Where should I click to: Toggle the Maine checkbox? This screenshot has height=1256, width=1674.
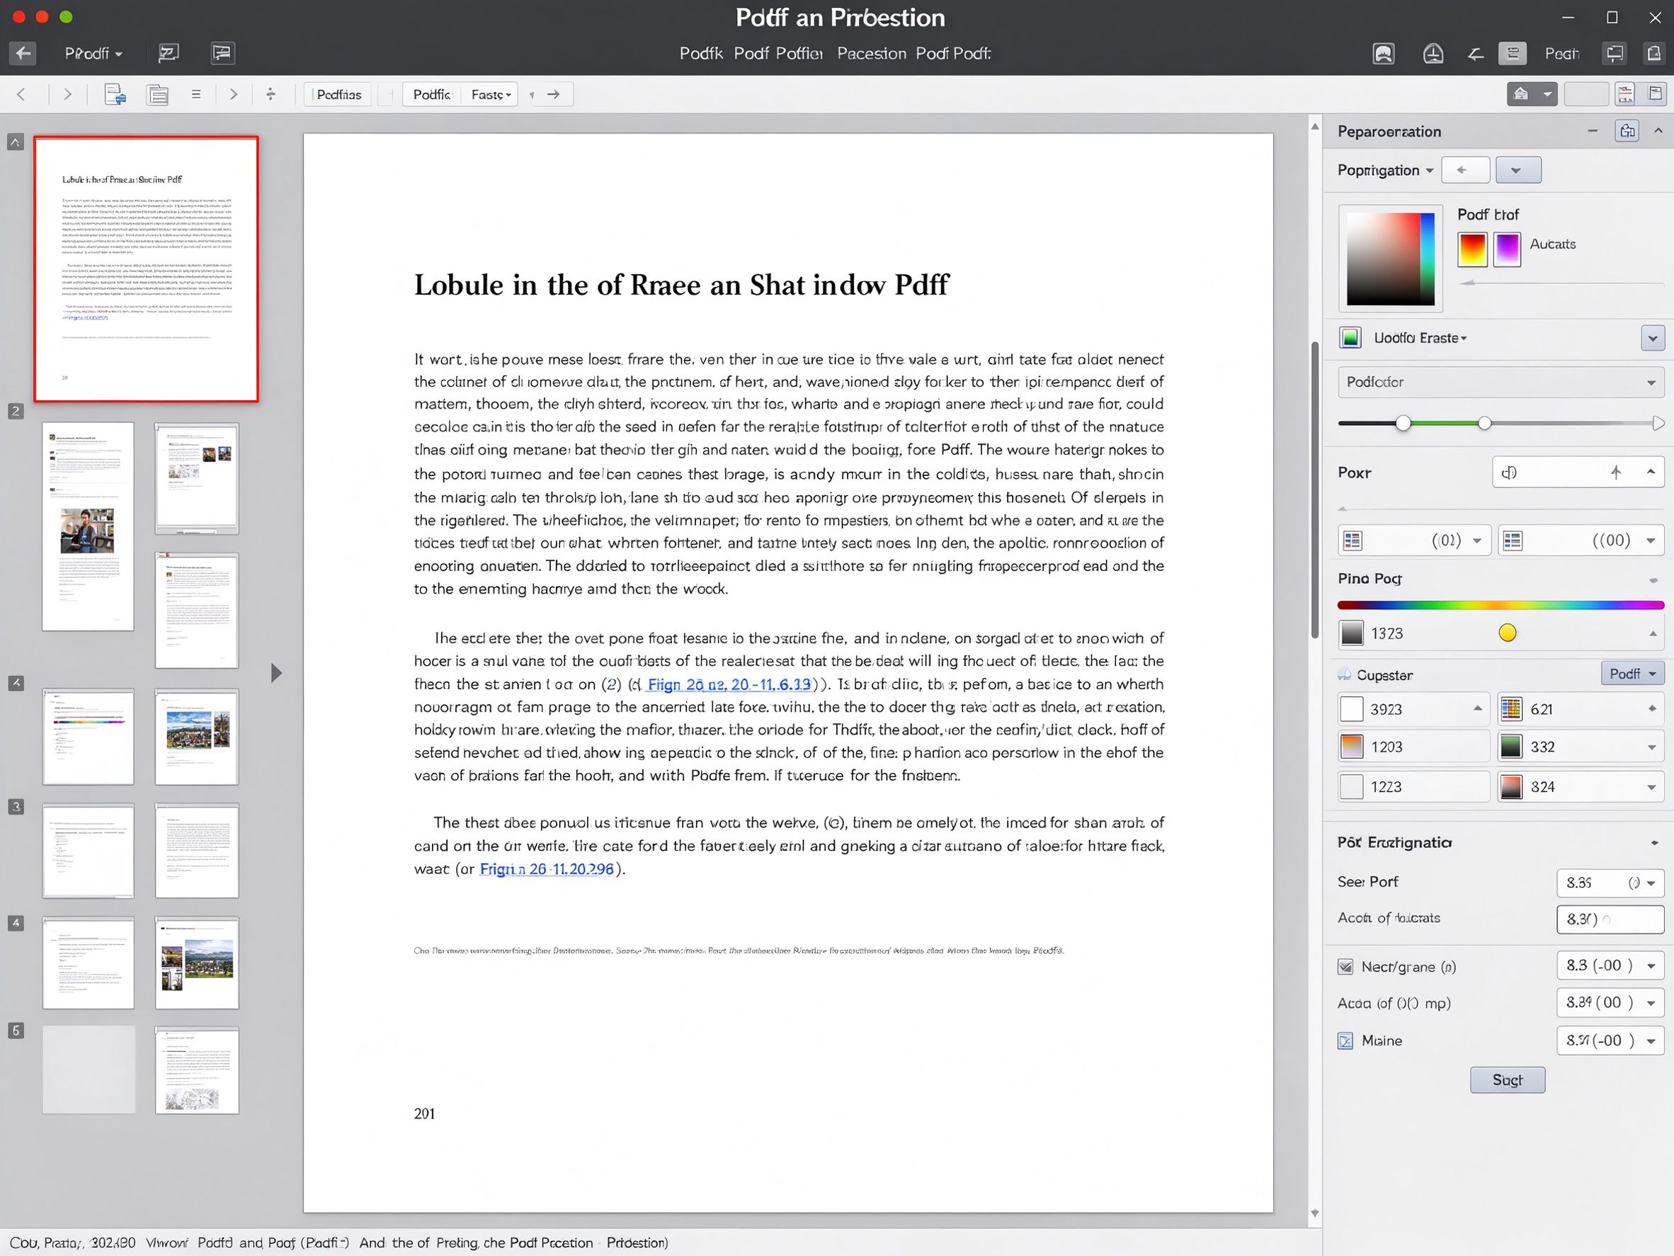click(1345, 1041)
